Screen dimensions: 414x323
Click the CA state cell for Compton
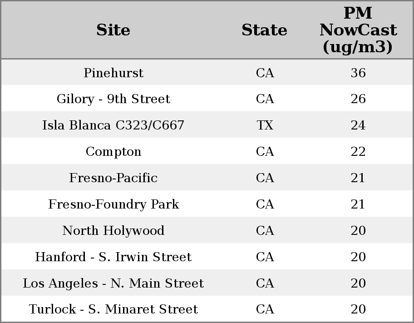pos(265,152)
